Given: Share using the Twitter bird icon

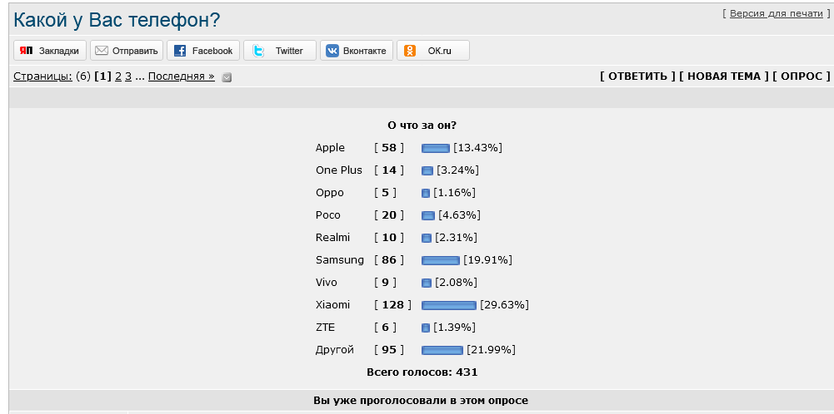Looking at the screenshot, I should click(x=258, y=51).
